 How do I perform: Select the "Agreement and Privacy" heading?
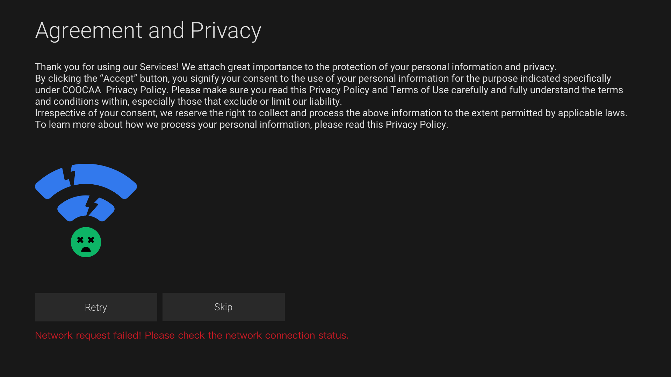(x=148, y=31)
